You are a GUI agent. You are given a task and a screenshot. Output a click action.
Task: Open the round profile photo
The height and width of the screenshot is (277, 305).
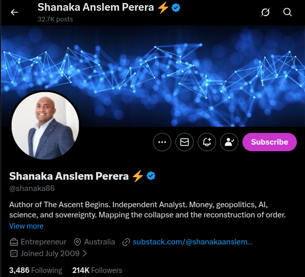pyautogui.click(x=45, y=126)
